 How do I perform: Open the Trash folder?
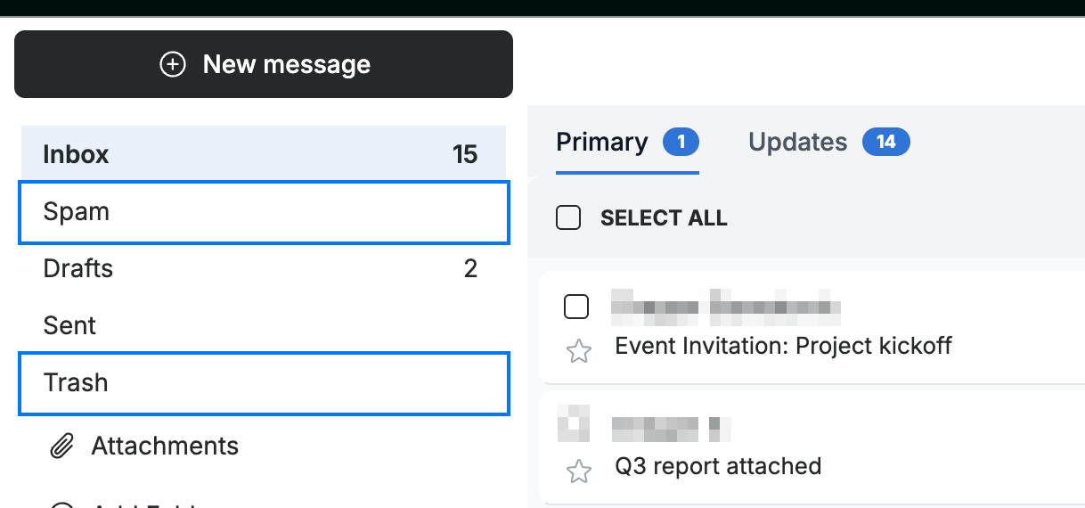click(264, 383)
